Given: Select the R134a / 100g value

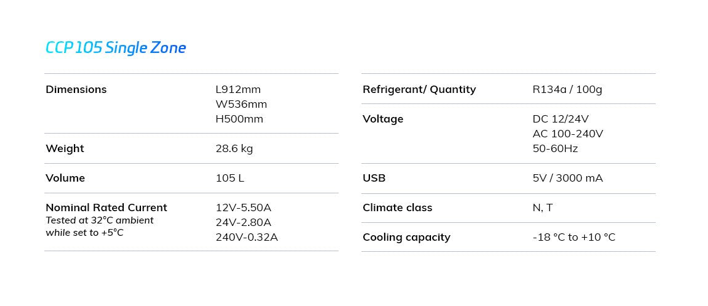Looking at the screenshot, I should pos(567,89).
